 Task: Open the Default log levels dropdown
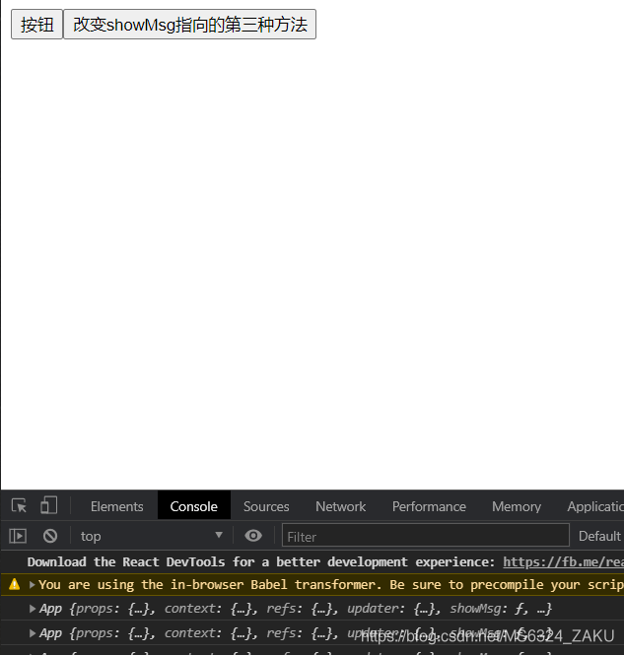[600, 536]
